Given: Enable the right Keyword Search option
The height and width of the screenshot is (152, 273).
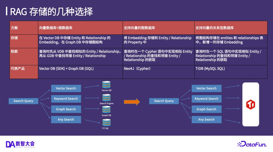Looking at the screenshot, I should [207, 99].
